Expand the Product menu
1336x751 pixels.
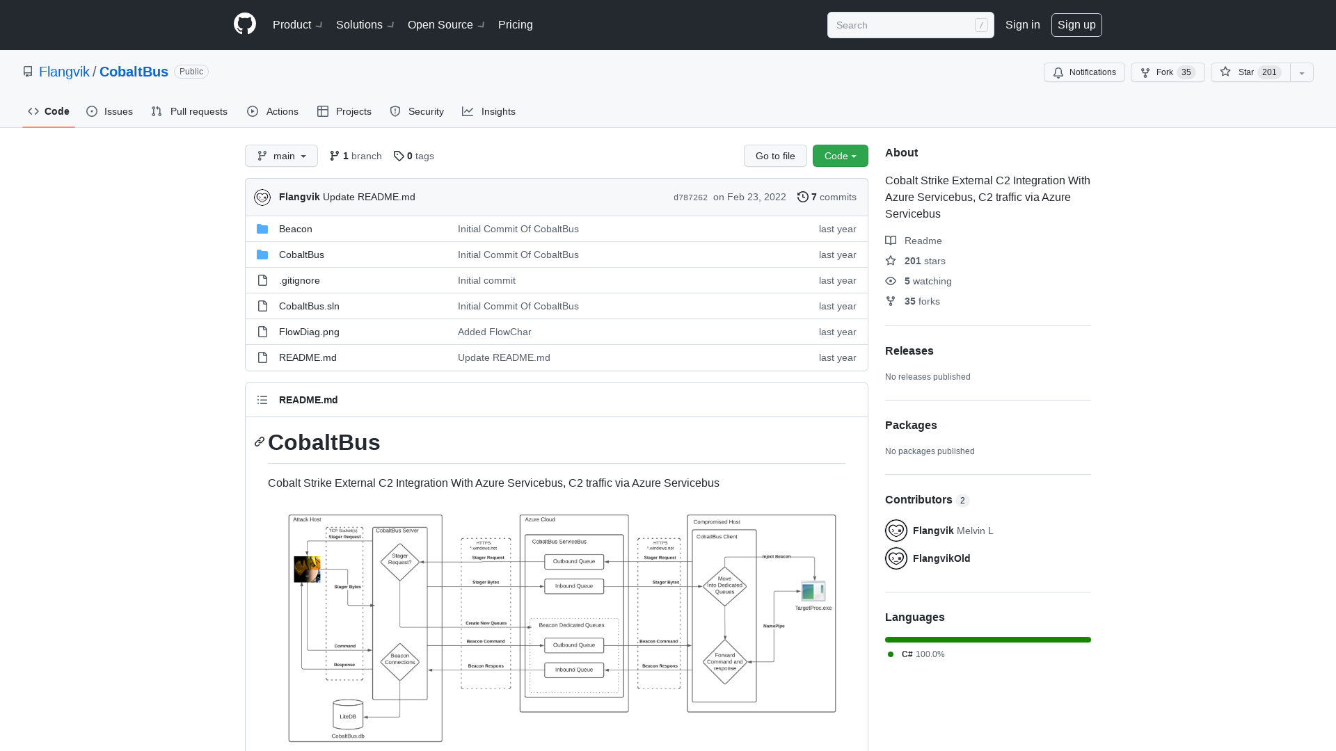(298, 25)
